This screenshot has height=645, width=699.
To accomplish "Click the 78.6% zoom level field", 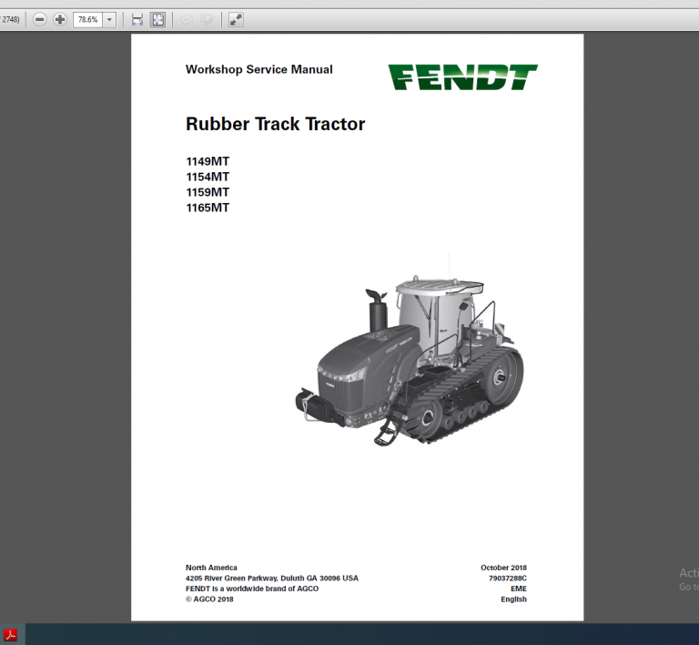I will [x=87, y=20].
